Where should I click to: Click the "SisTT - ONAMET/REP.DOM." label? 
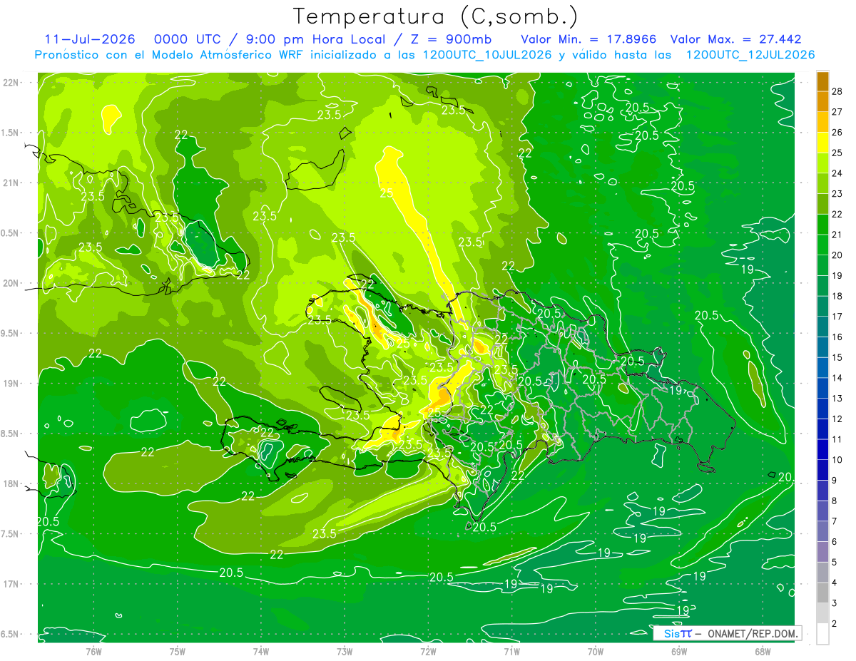(727, 633)
